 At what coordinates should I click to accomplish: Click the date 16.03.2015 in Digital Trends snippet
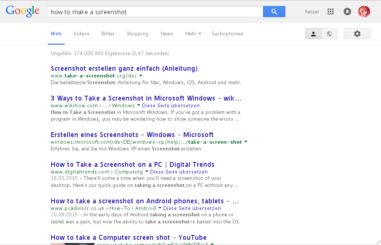[64, 178]
